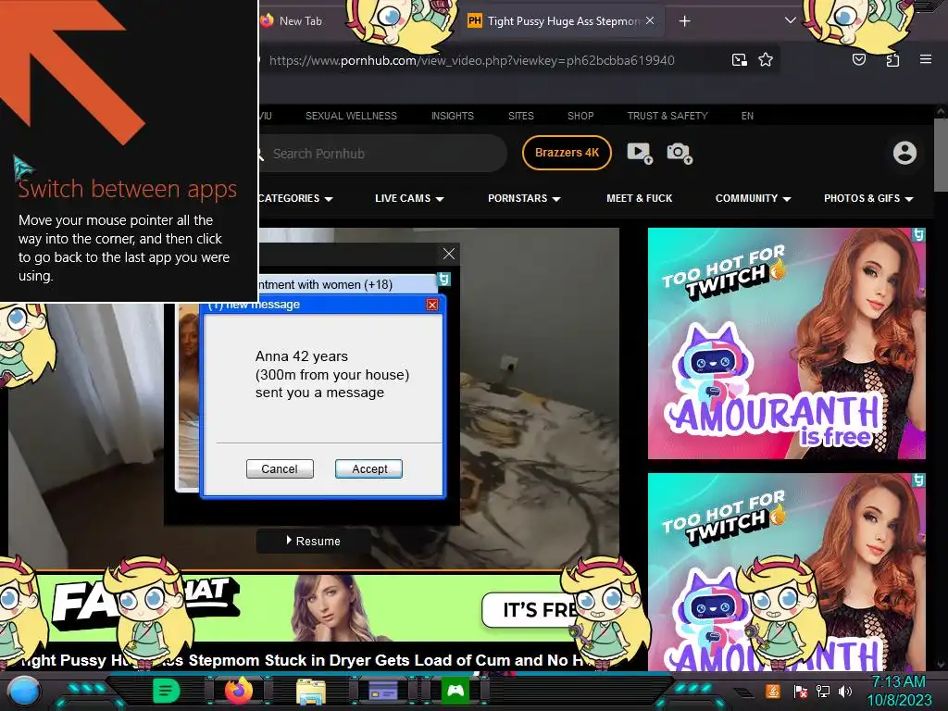Open a new tab with plus button
Viewport: 948px width, 711px height.
coord(684,21)
